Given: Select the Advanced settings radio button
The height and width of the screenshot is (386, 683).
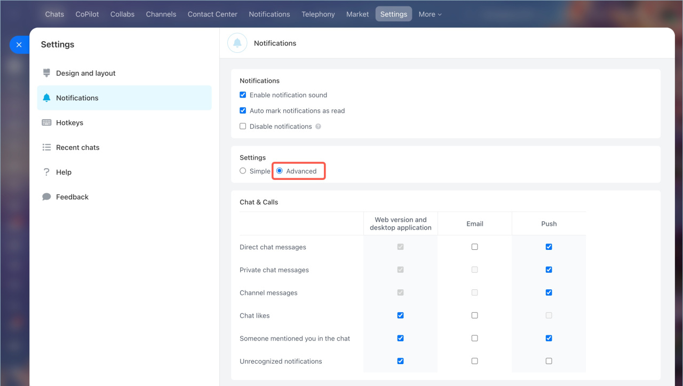Looking at the screenshot, I should [x=280, y=171].
